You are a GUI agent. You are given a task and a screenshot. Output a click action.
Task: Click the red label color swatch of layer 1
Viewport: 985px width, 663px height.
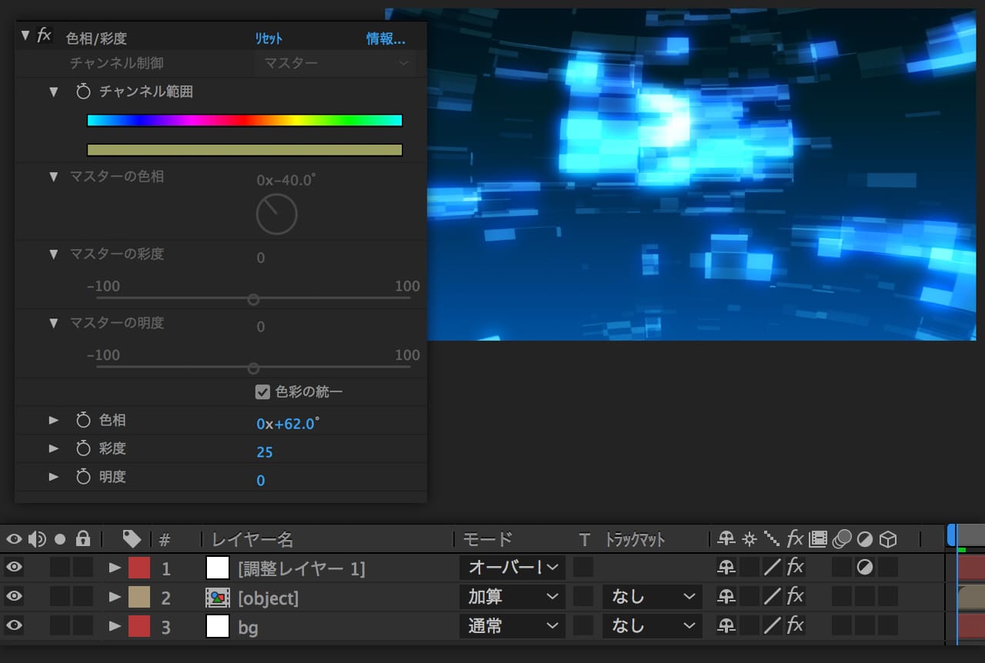click(139, 568)
